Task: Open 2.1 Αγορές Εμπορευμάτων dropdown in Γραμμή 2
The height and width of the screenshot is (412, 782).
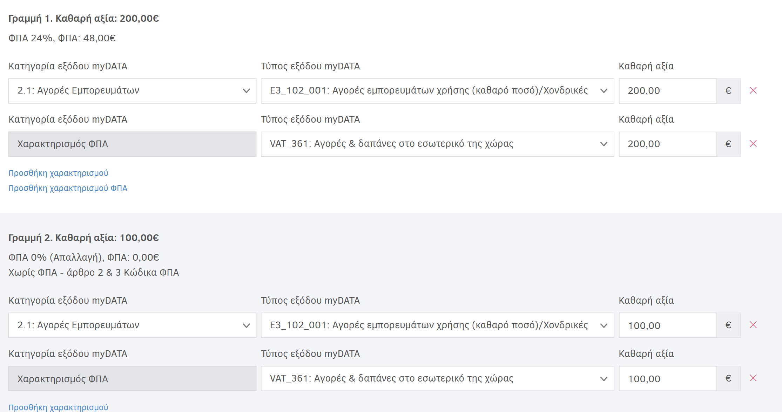Action: [x=132, y=325]
